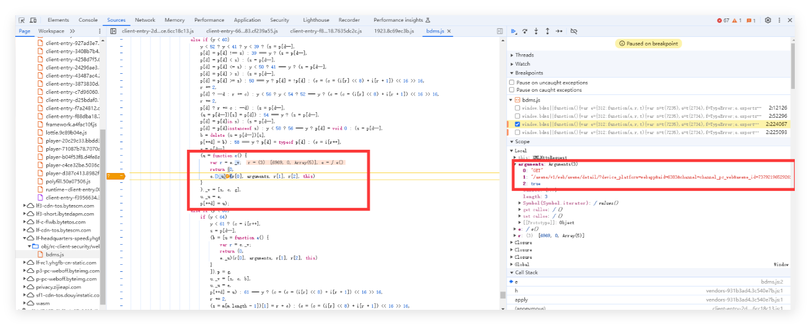Click the red errors counter showing 67

coord(723,20)
